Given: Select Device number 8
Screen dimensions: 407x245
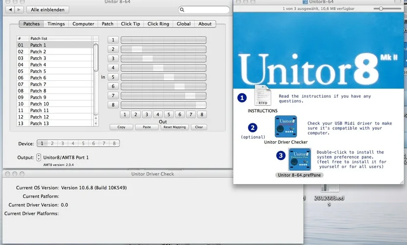Looking at the screenshot, I should pos(114,144).
